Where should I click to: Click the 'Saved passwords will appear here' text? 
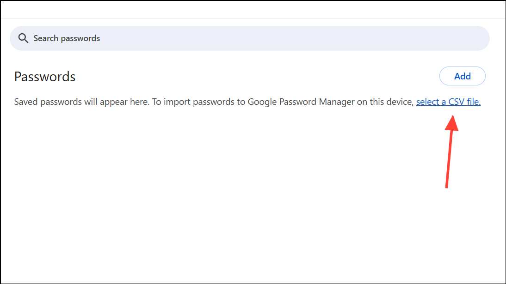81,102
